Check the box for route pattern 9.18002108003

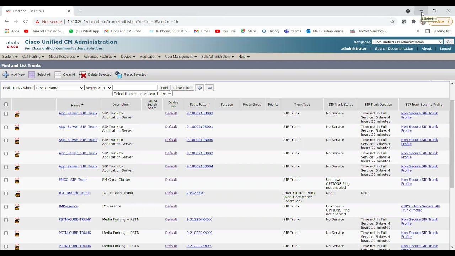pos(6,114)
